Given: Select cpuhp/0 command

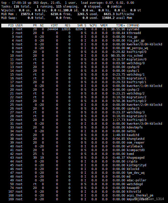Looking at the screenshot, I should click(133, 67).
